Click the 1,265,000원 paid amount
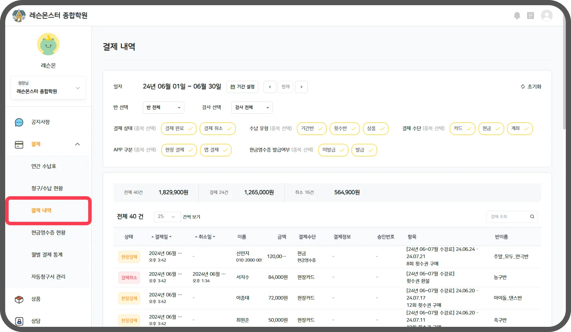This screenshot has height=332, width=571. (259, 192)
